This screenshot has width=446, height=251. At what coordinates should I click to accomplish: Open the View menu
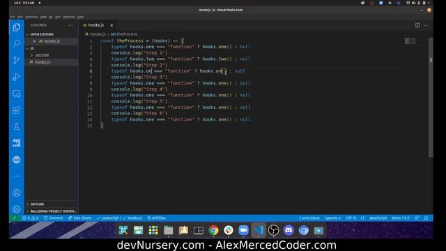click(x=43, y=17)
